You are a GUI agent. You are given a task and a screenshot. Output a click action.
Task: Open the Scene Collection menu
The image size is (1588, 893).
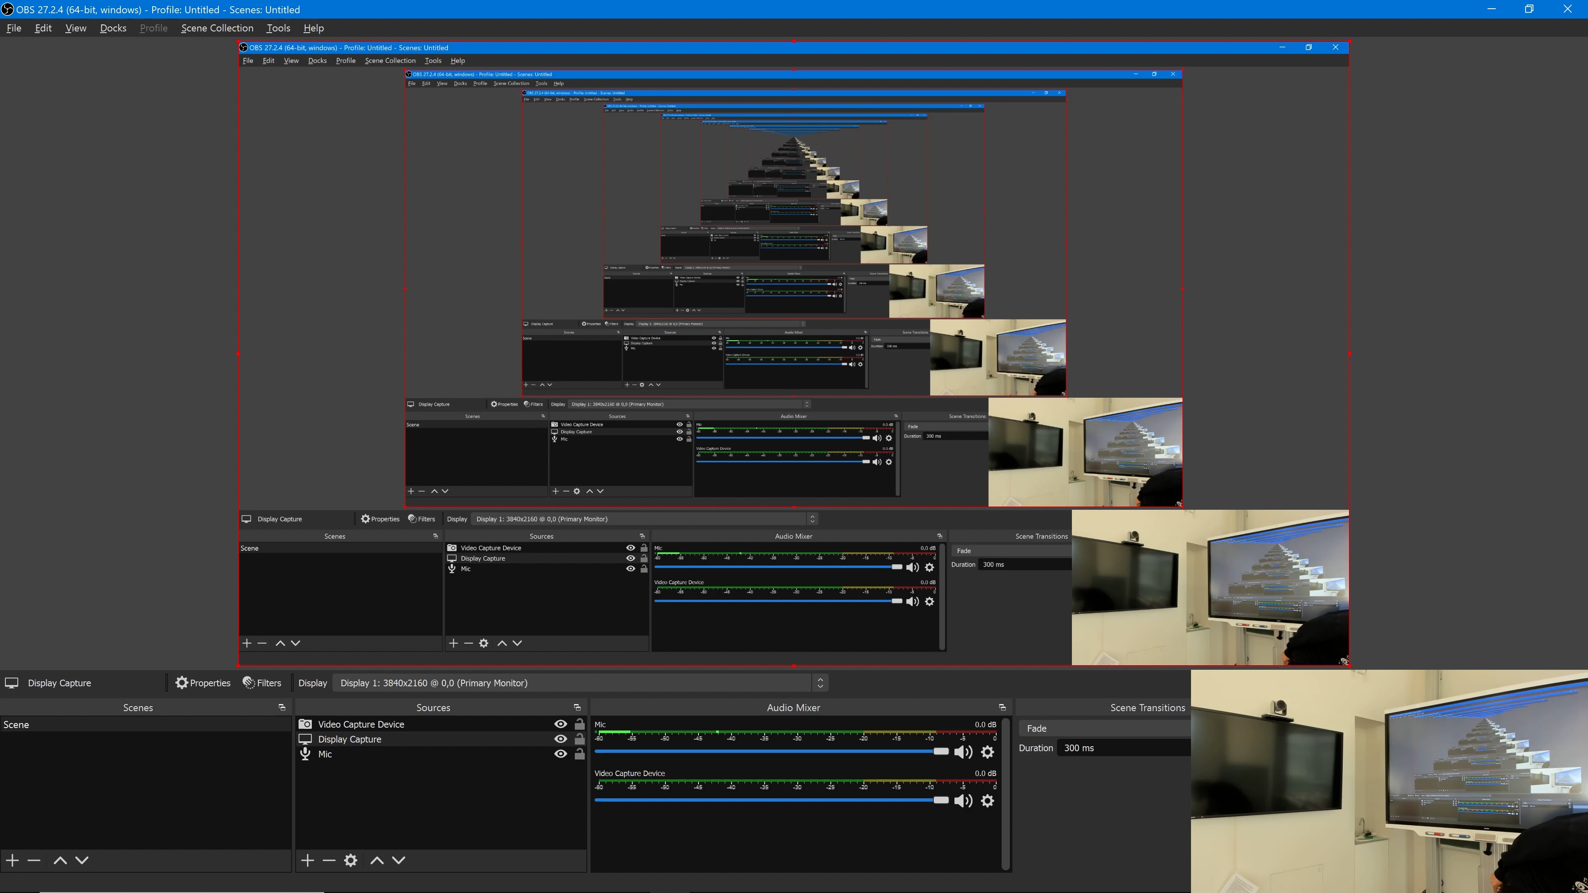(x=217, y=29)
